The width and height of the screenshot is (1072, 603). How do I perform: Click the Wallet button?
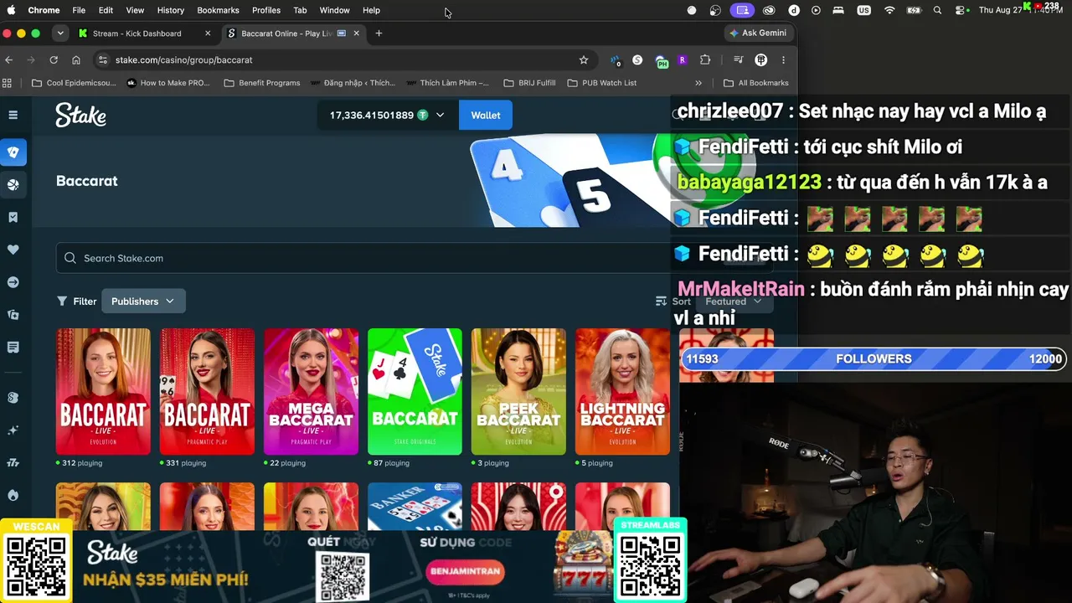[486, 116]
